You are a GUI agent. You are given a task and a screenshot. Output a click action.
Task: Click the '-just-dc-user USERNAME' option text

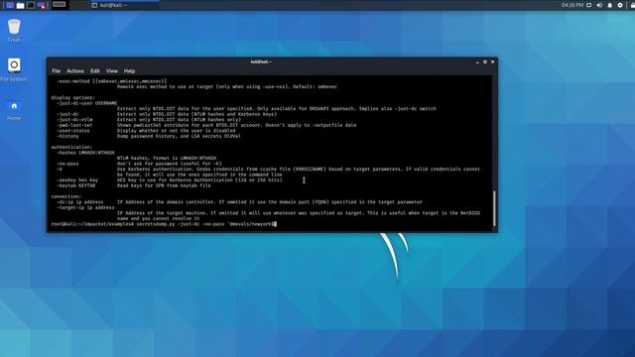coord(86,103)
